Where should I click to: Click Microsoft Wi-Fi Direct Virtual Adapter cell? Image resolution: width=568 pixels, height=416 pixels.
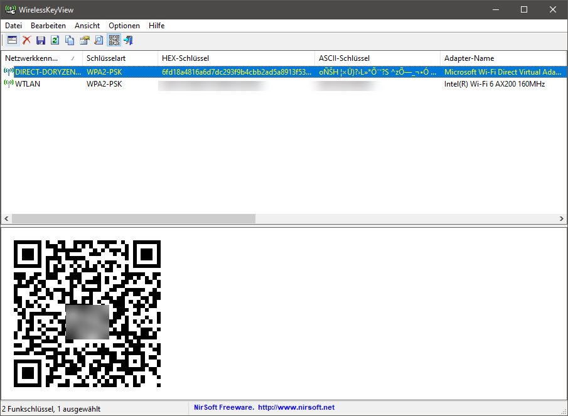coord(503,72)
